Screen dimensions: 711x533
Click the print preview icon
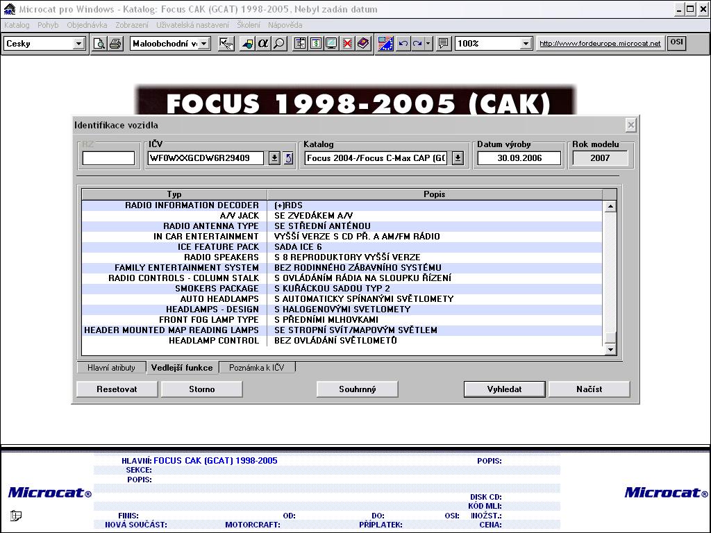(100, 44)
